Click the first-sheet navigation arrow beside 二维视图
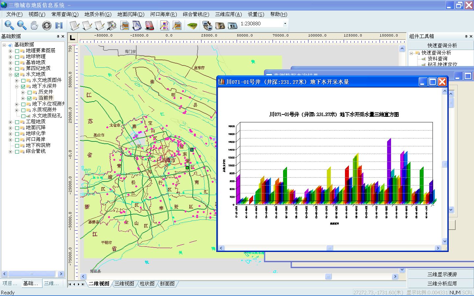 click(x=70, y=284)
